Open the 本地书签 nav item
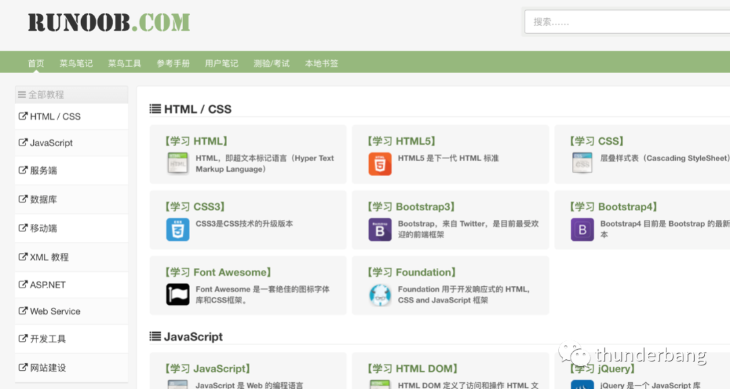Viewport: 730px width, 389px height. point(321,64)
